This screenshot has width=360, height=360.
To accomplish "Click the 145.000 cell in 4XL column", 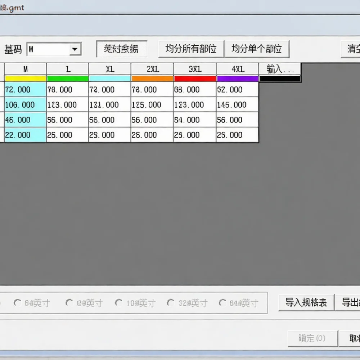I will click(x=237, y=105).
